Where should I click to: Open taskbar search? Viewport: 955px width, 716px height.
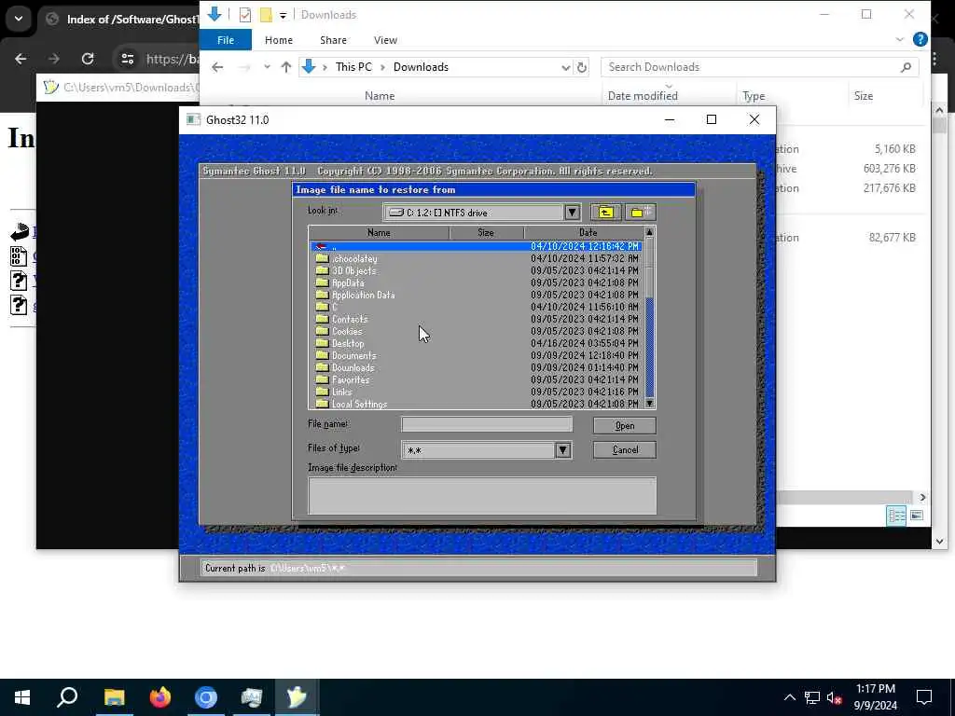(67, 697)
